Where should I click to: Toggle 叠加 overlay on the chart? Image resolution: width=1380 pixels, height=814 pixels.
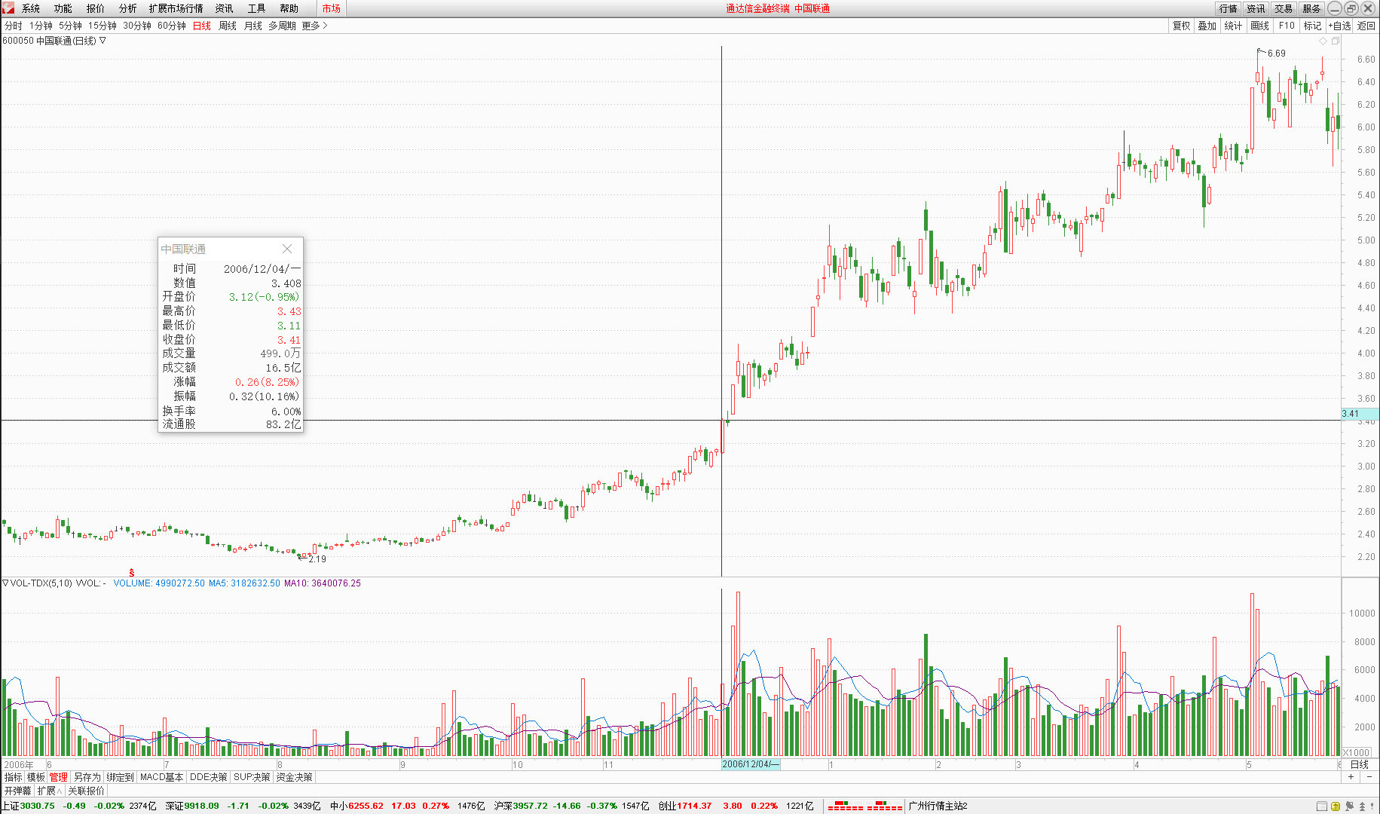(1207, 26)
